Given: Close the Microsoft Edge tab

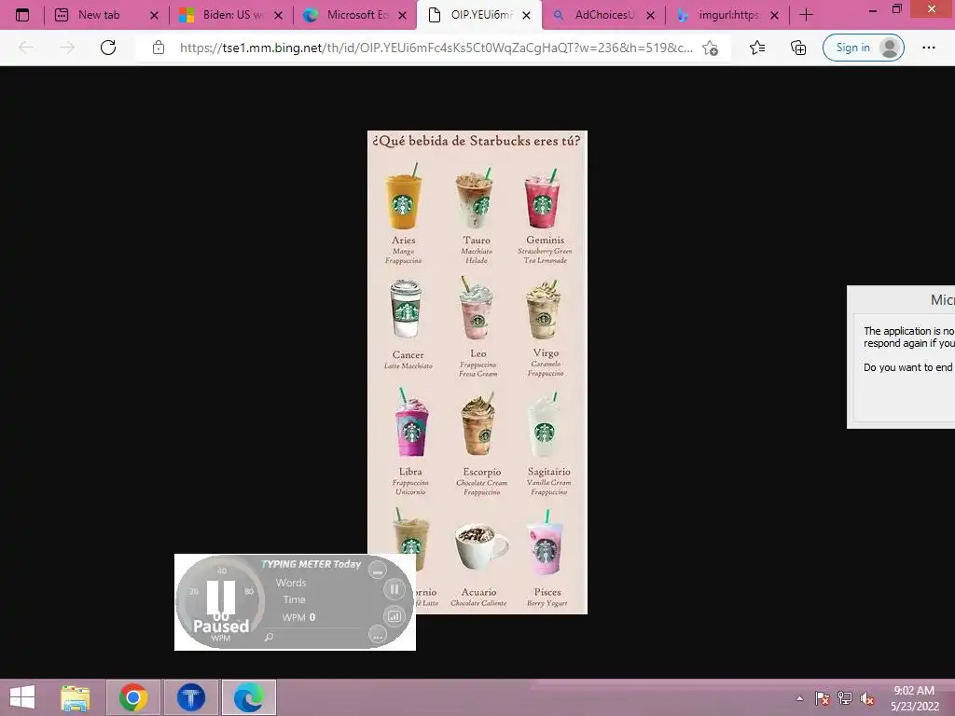Looking at the screenshot, I should (403, 15).
